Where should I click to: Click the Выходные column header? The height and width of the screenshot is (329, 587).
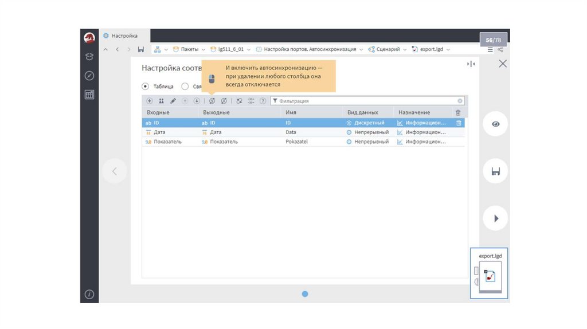click(x=216, y=112)
